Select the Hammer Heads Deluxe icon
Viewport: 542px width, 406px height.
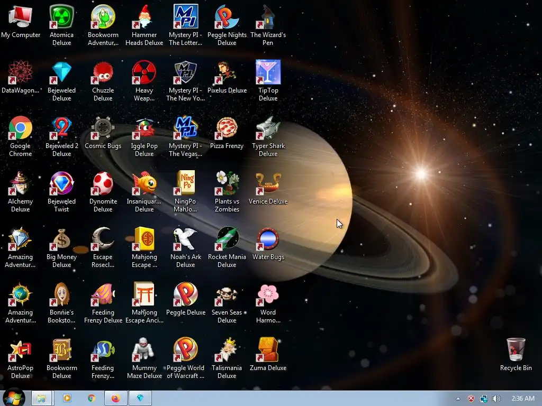coord(144,16)
